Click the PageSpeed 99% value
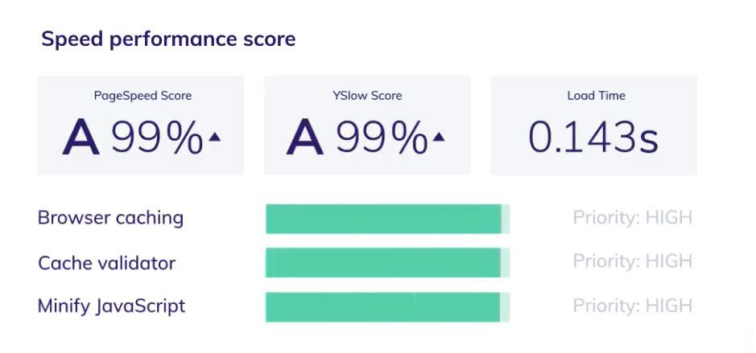The width and height of the screenshot is (756, 353). click(157, 138)
